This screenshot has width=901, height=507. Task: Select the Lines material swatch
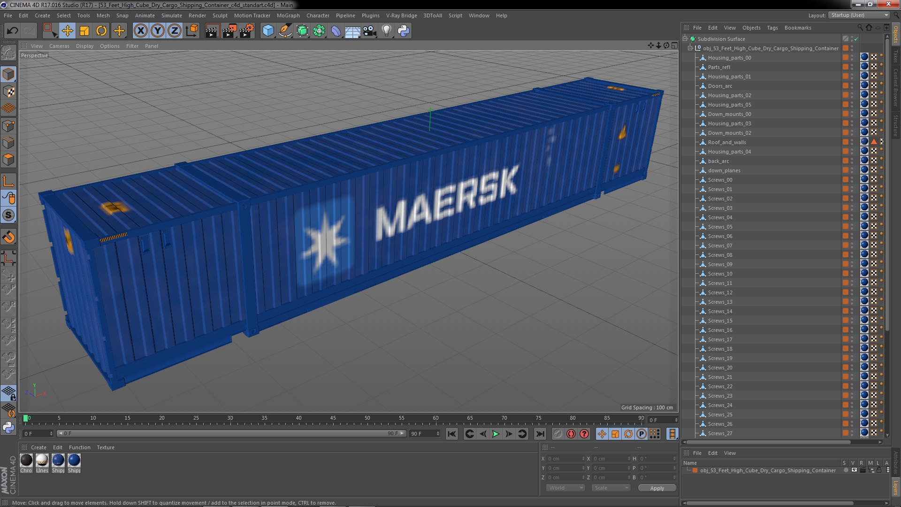pos(42,463)
